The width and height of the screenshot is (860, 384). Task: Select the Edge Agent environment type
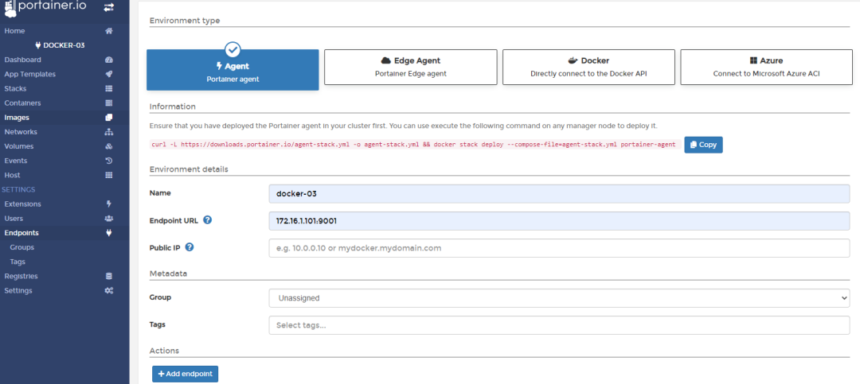pos(411,68)
